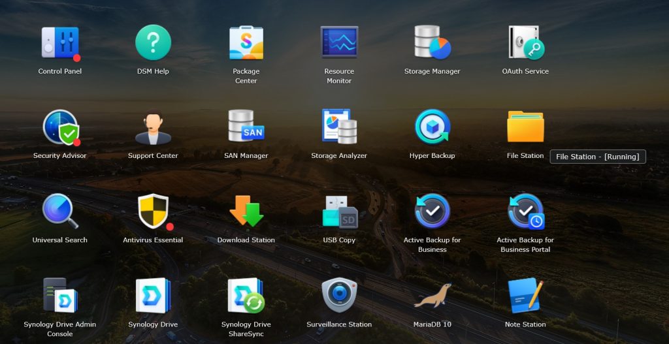The height and width of the screenshot is (344, 669).
Task: Launch Synology Drive ShareSync icon
Action: coord(246,296)
